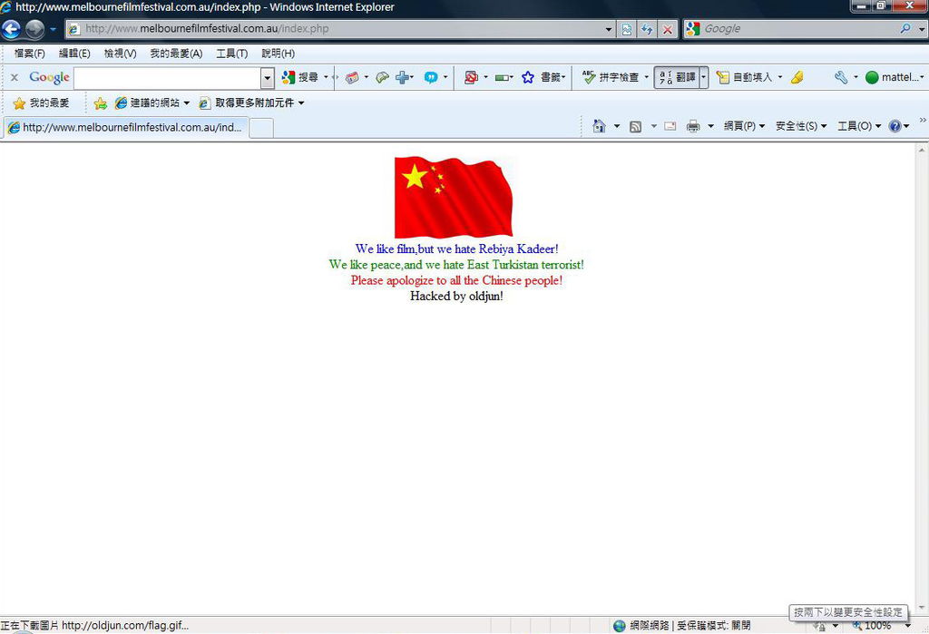
Task: Expand the 翻譯 translate dropdown arrow
Action: [x=704, y=77]
